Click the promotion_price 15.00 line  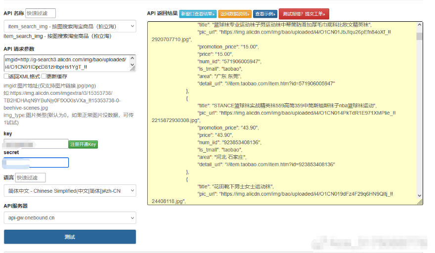tap(228, 46)
